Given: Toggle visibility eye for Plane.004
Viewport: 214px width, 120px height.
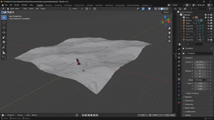Looking at the screenshot, I should coord(208,40).
